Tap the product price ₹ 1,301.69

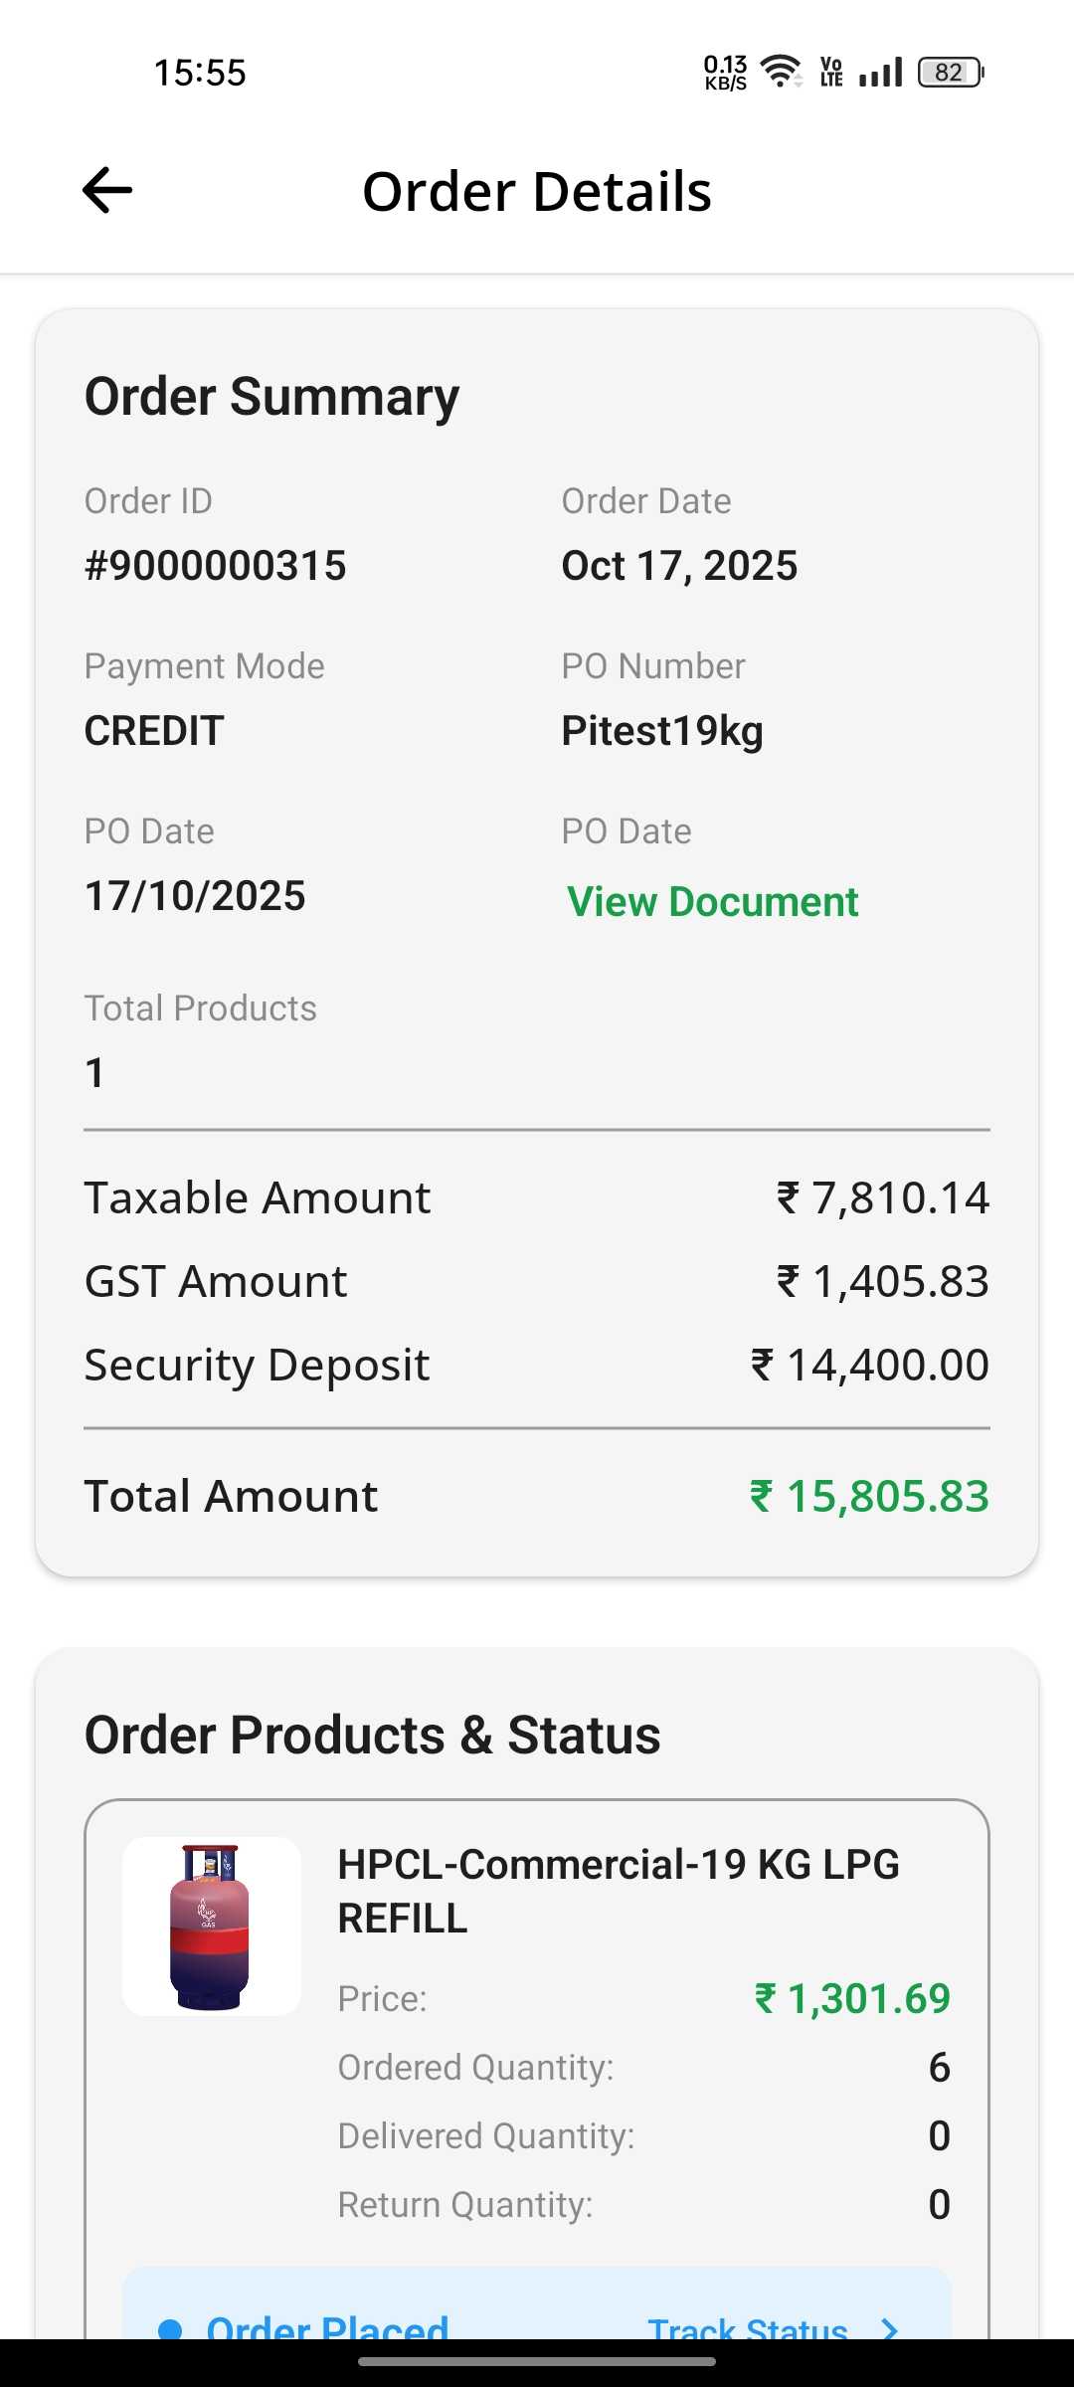click(x=852, y=1998)
